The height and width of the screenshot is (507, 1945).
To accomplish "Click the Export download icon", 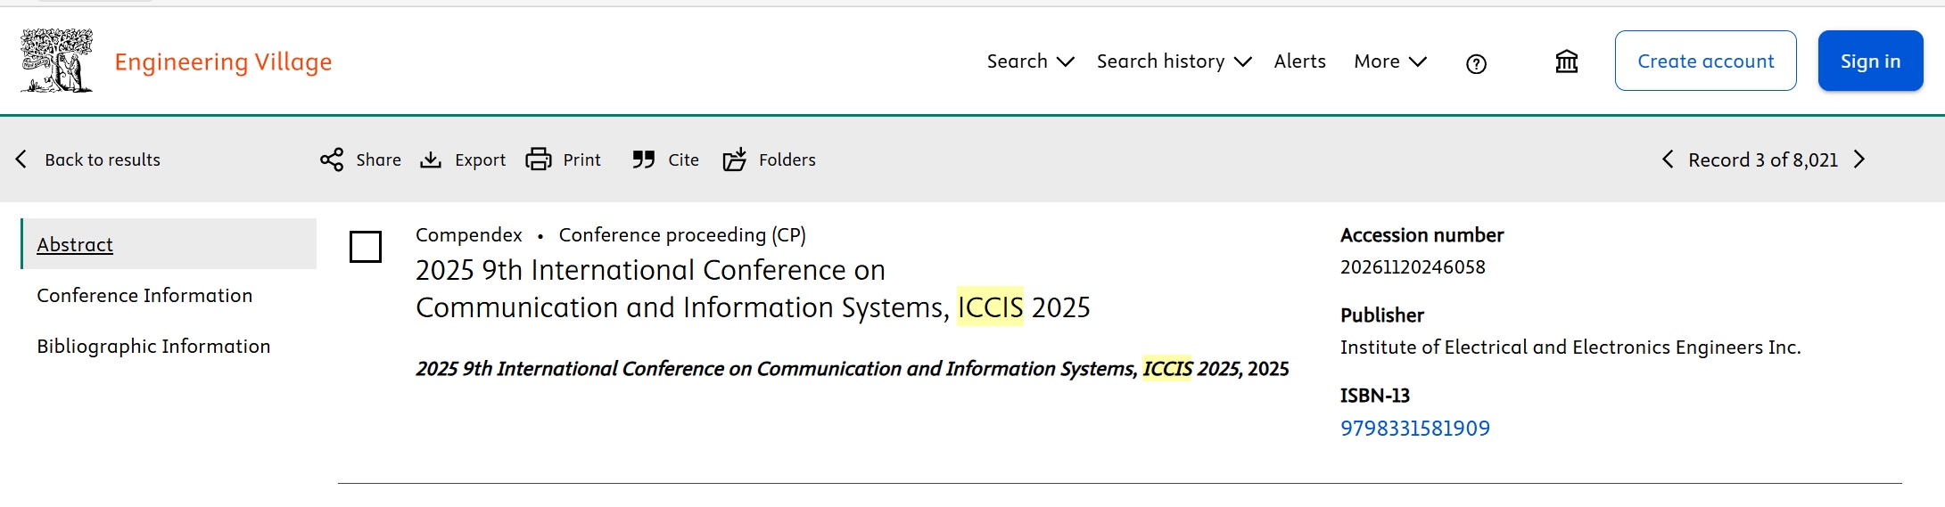I will [431, 159].
